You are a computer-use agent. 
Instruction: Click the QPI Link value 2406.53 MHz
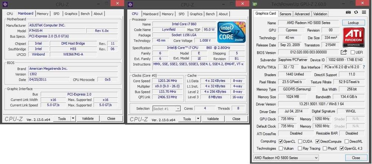pyautogui.click(x=168, y=97)
